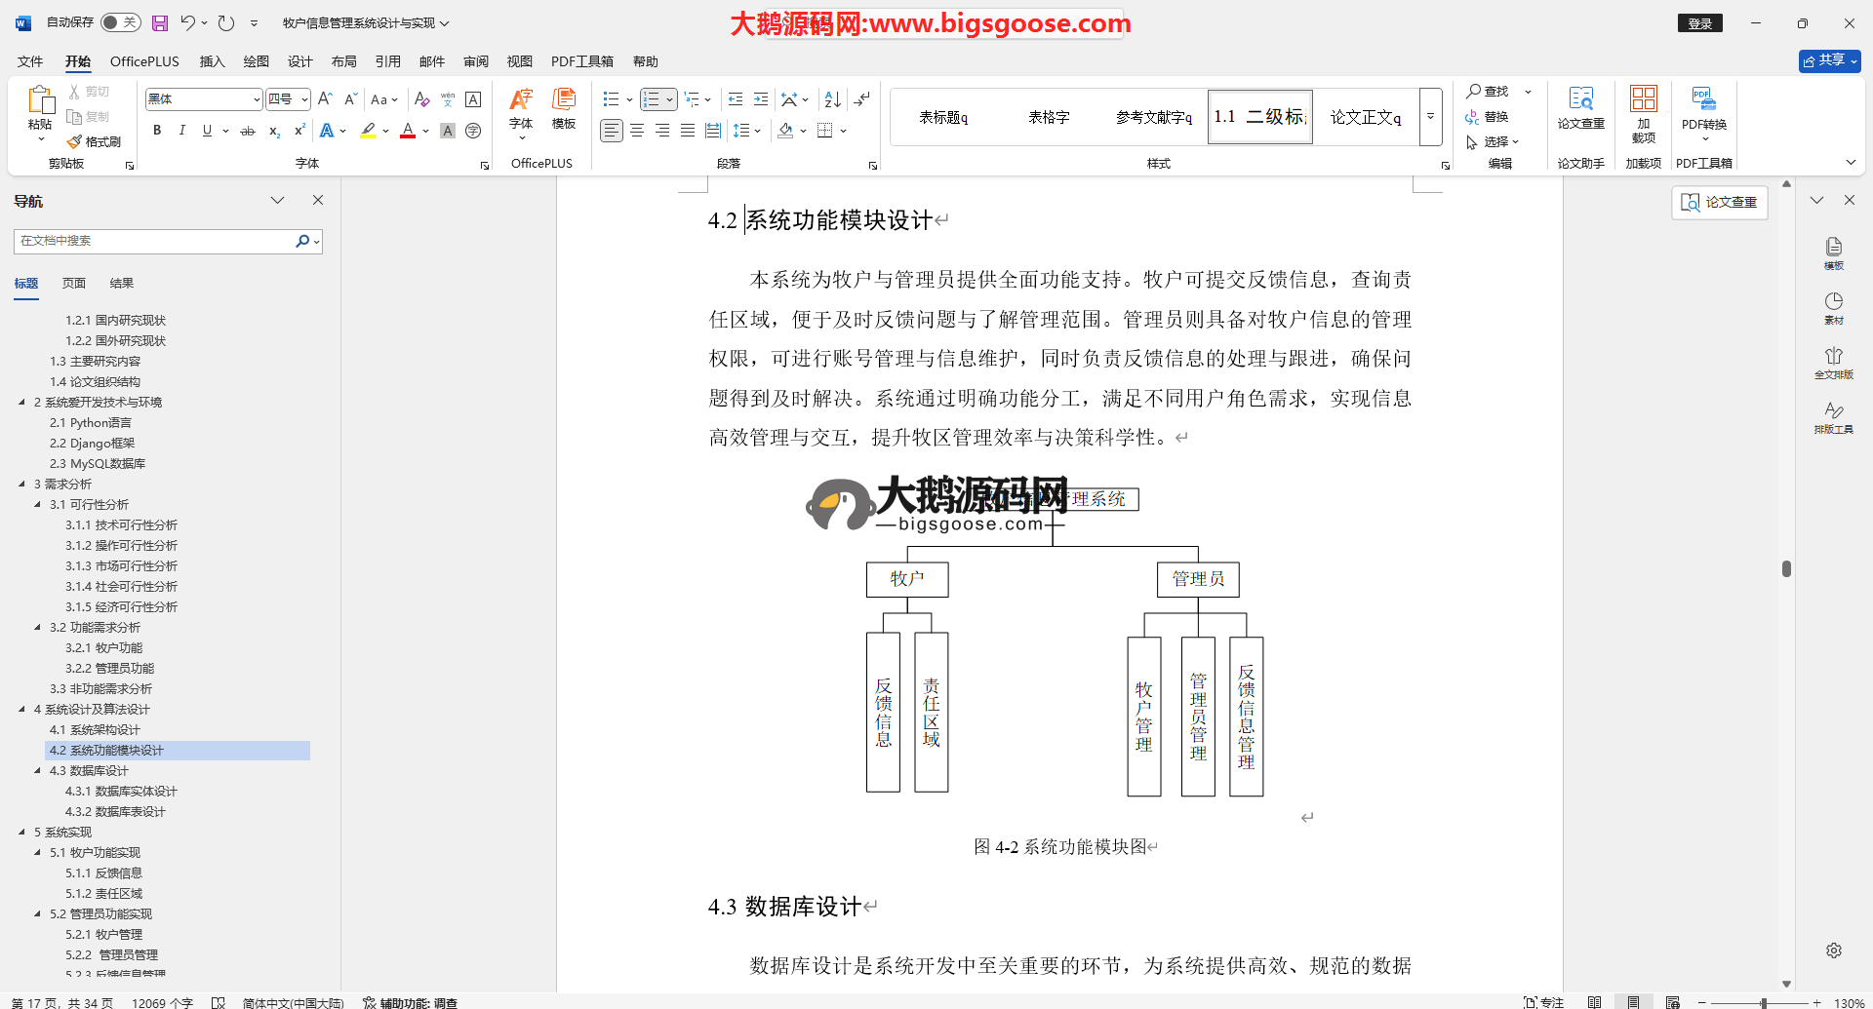
Task: Switch to 页面 tab in navigation pane
Action: point(74,284)
